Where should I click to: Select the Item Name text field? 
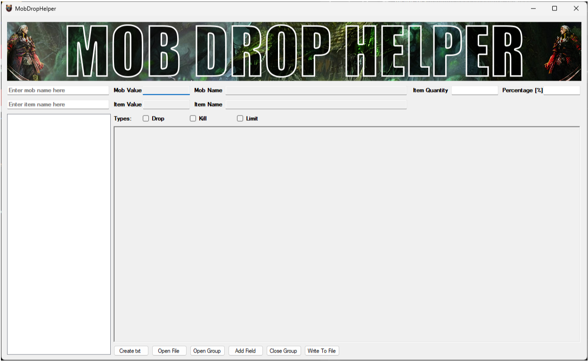pyautogui.click(x=316, y=105)
